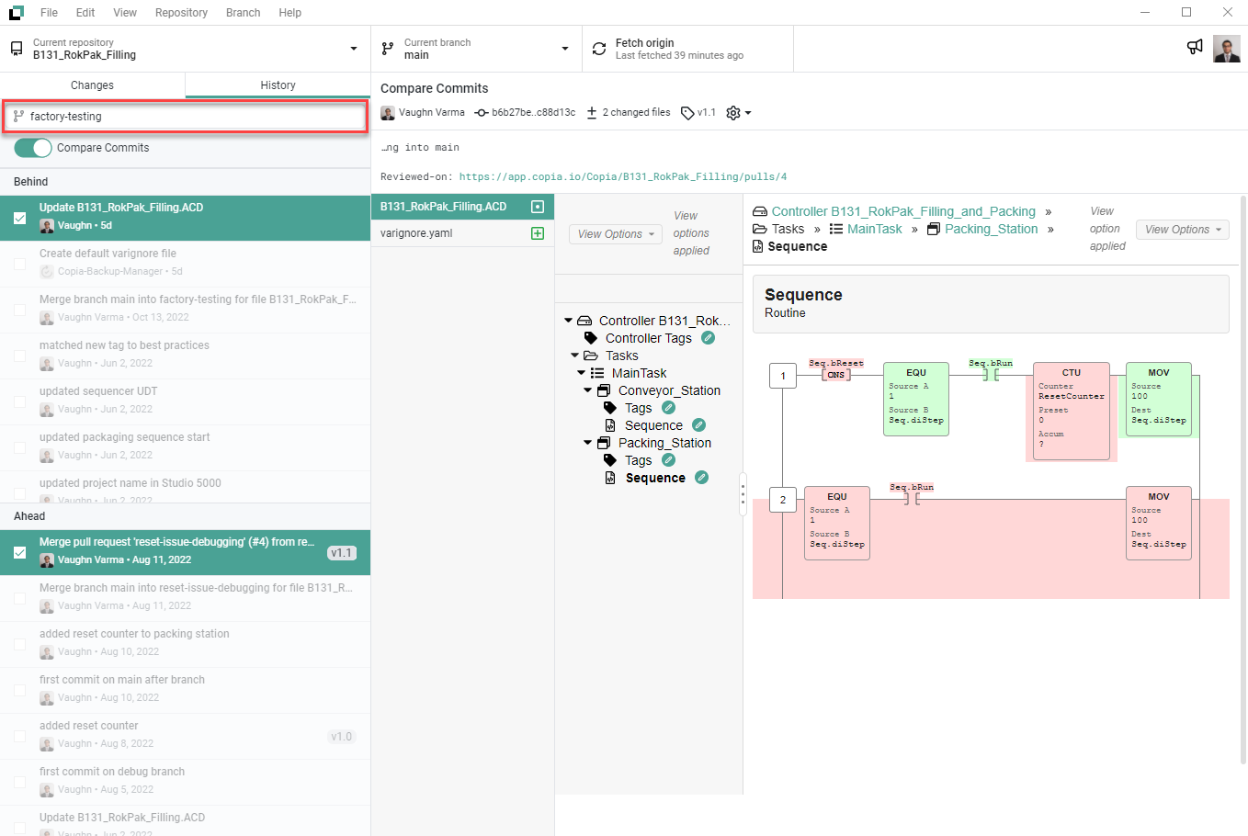The width and height of the screenshot is (1248, 836).
Task: Click the commit hash b6b27be..c88d13c icon
Action: (x=482, y=112)
